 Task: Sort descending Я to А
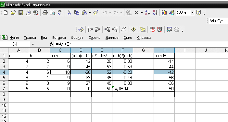point(155,13)
